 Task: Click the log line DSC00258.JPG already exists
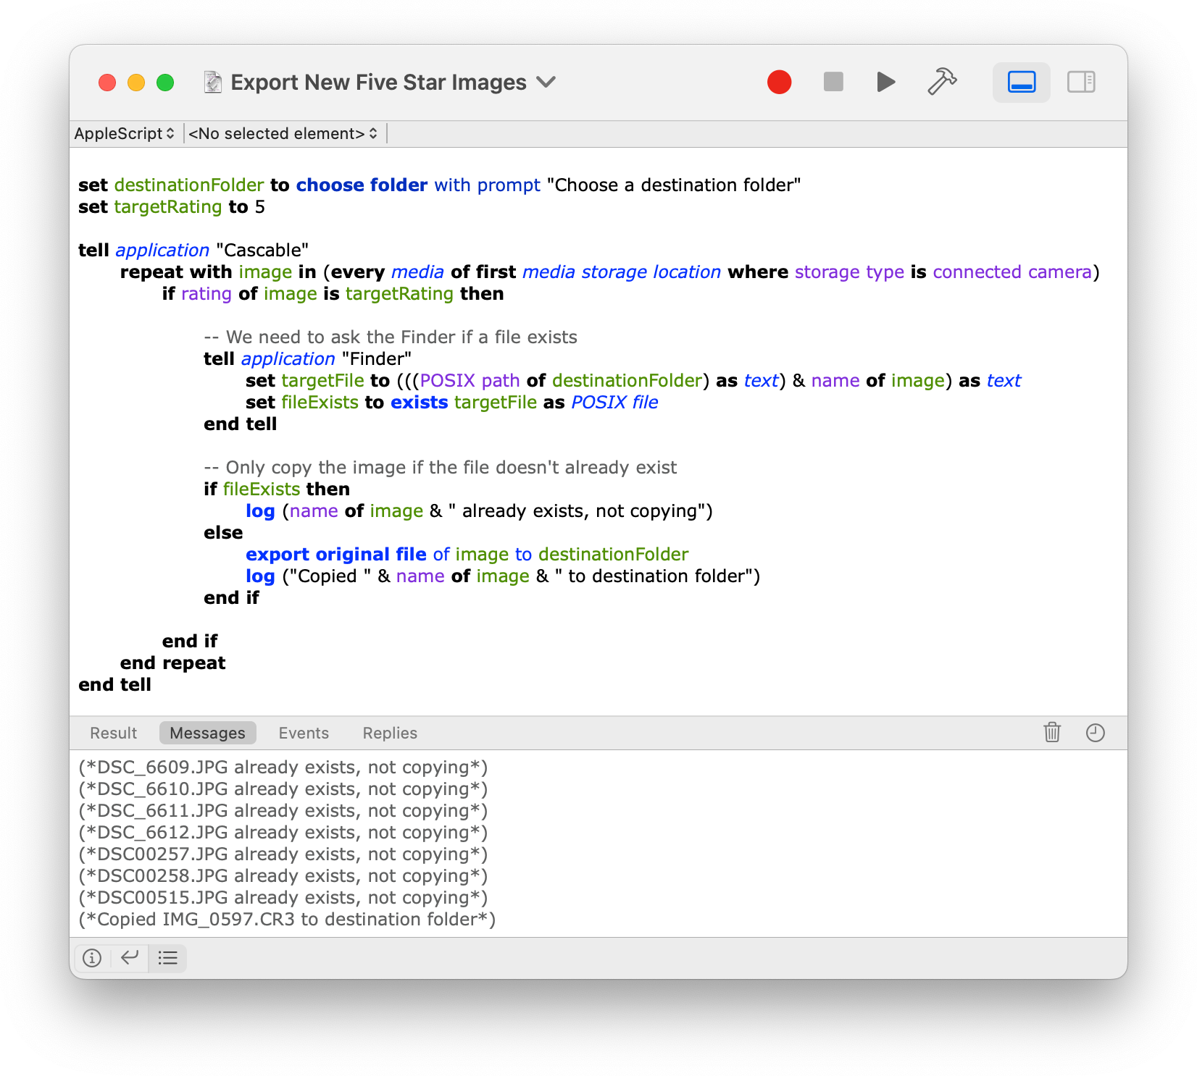tap(283, 876)
